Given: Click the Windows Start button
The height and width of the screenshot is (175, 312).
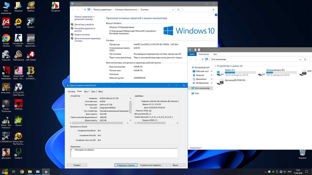Looking at the screenshot, I should pos(5,172).
